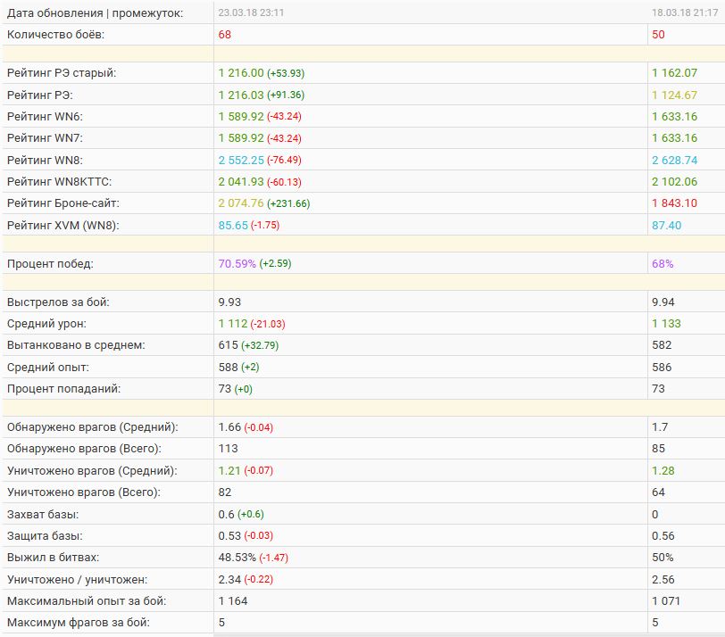The width and height of the screenshot is (725, 637).
Task: Select the 'Средний опыт' value 588
Action: coord(228,367)
